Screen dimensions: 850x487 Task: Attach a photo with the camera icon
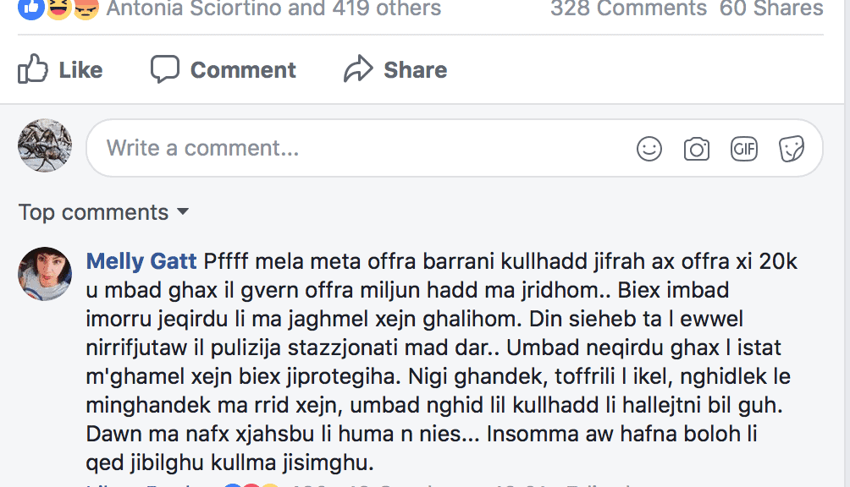(697, 150)
